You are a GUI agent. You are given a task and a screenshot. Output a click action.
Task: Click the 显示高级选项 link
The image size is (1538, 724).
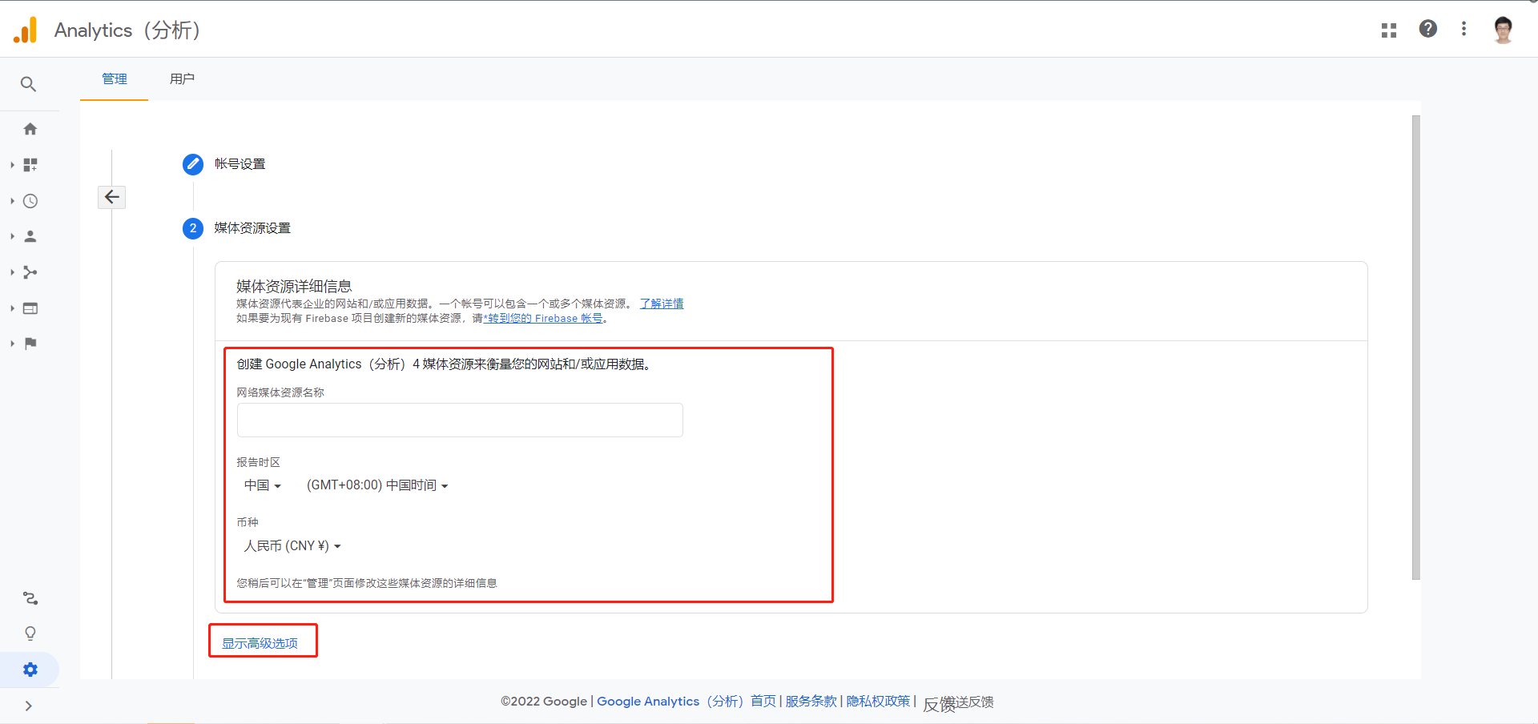pyautogui.click(x=260, y=643)
